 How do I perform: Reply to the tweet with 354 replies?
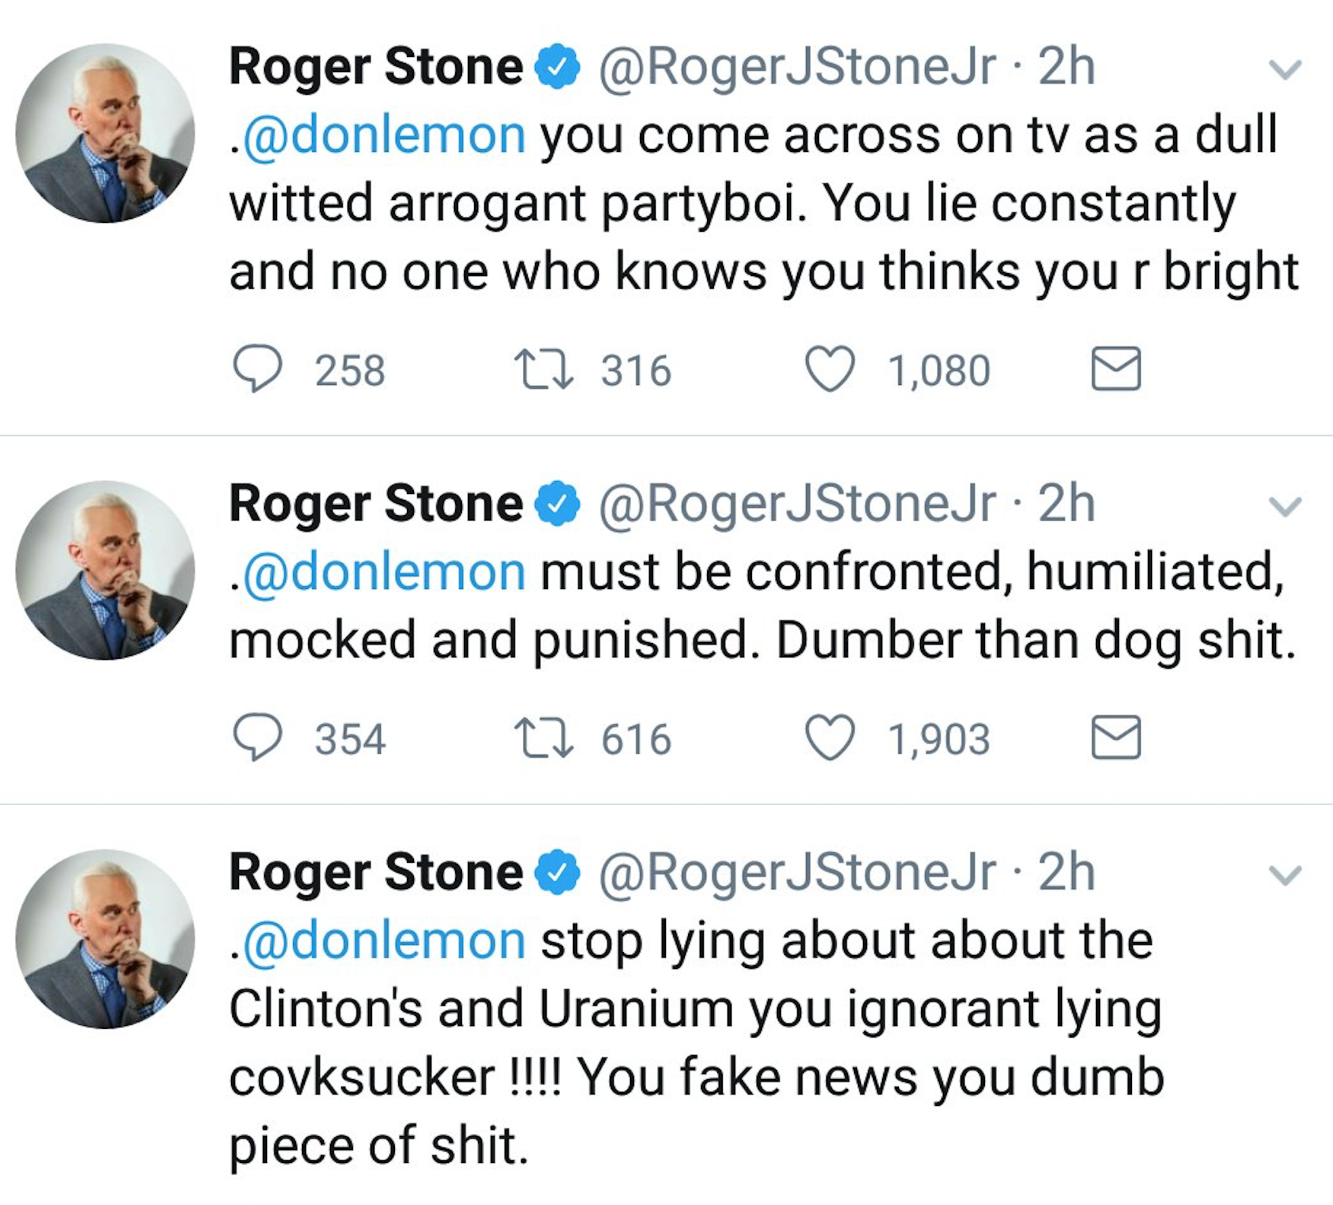pos(257,737)
